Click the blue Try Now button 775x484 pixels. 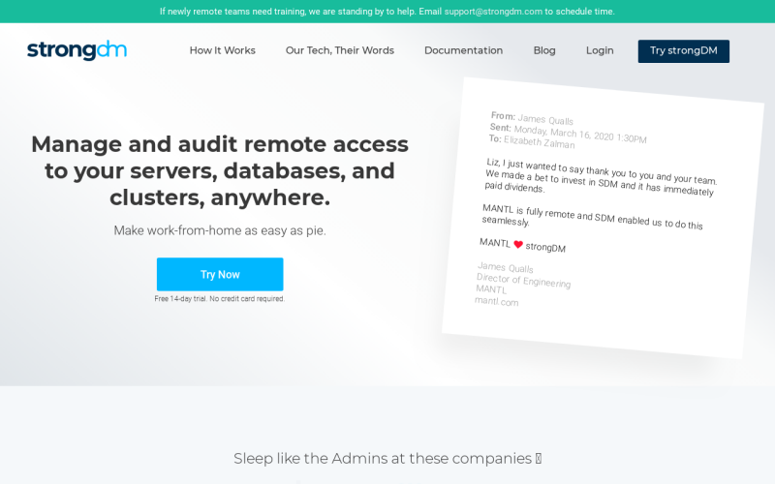[x=220, y=274]
